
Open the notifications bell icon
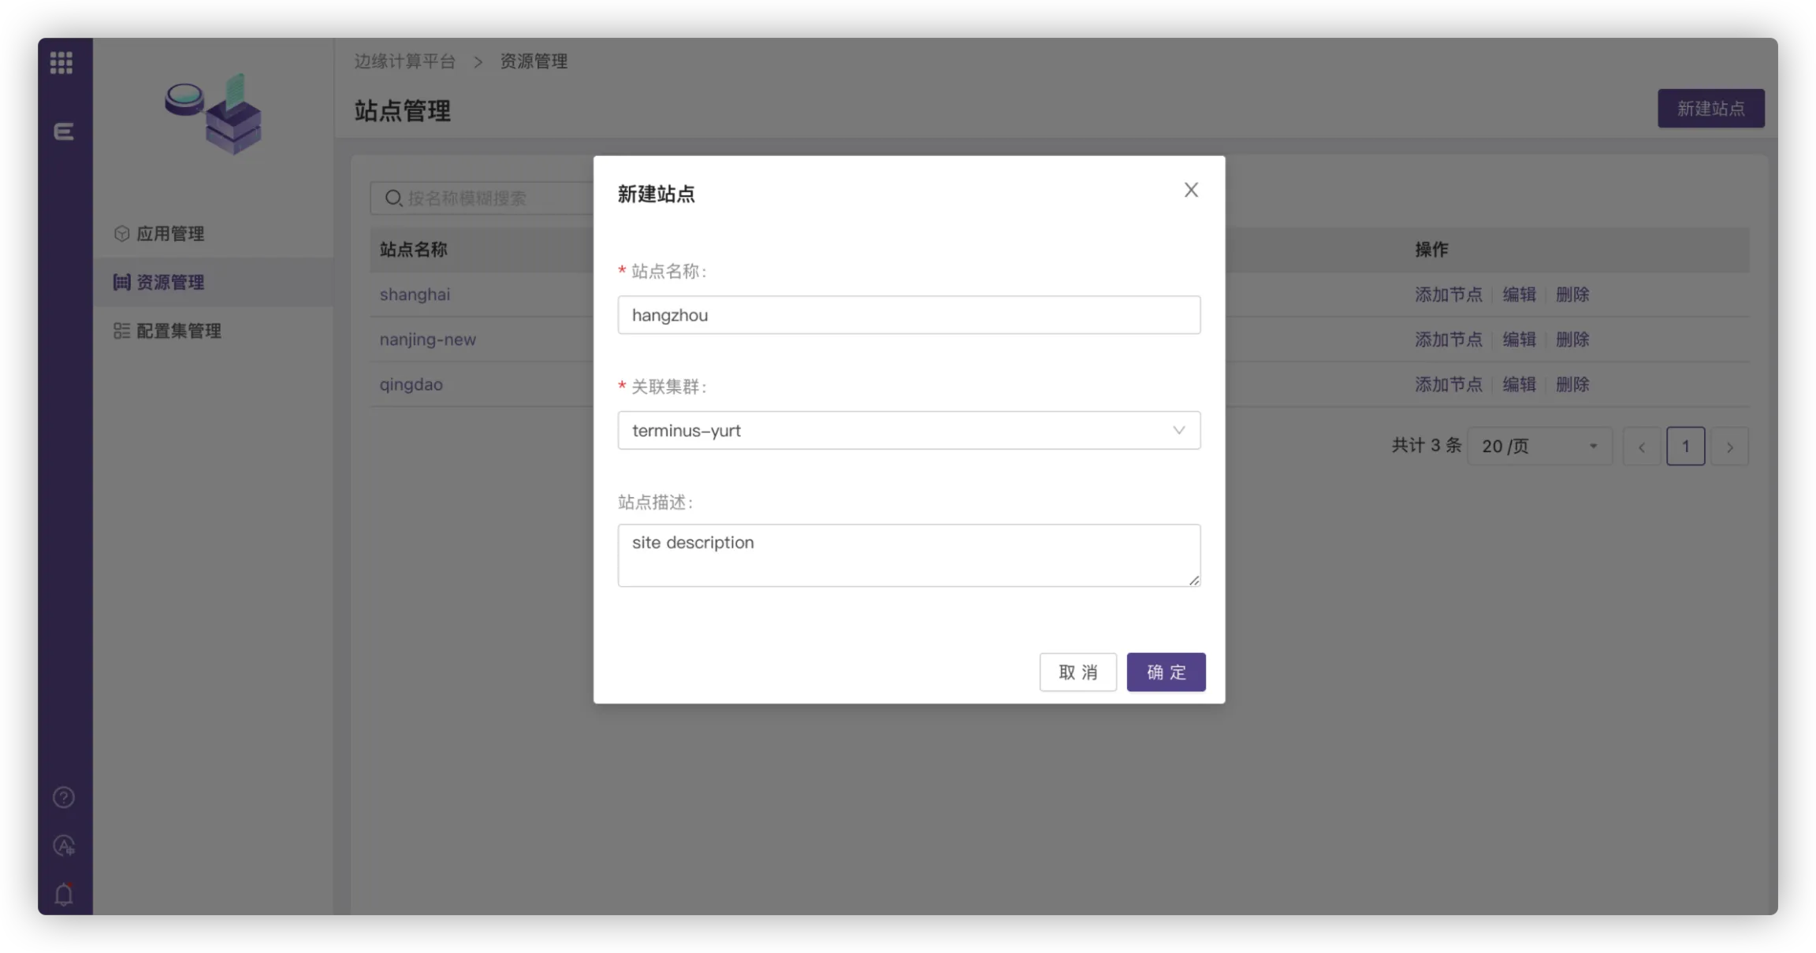[64, 894]
